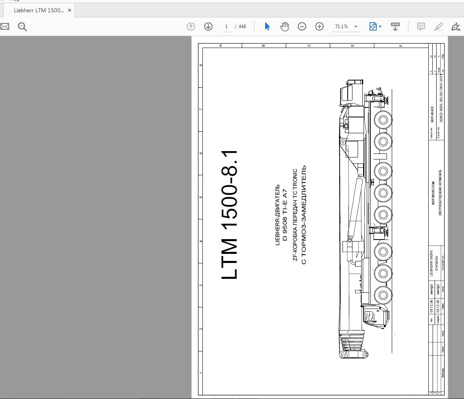Open the find text search tool
The height and width of the screenshot is (399, 464).
coord(22,27)
